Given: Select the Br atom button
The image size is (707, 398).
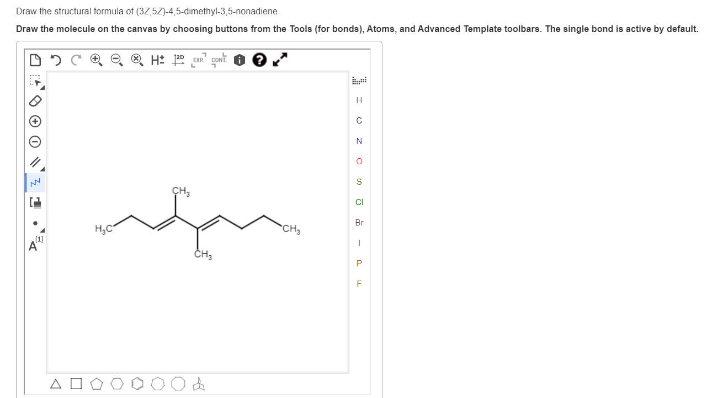Looking at the screenshot, I should point(359,223).
